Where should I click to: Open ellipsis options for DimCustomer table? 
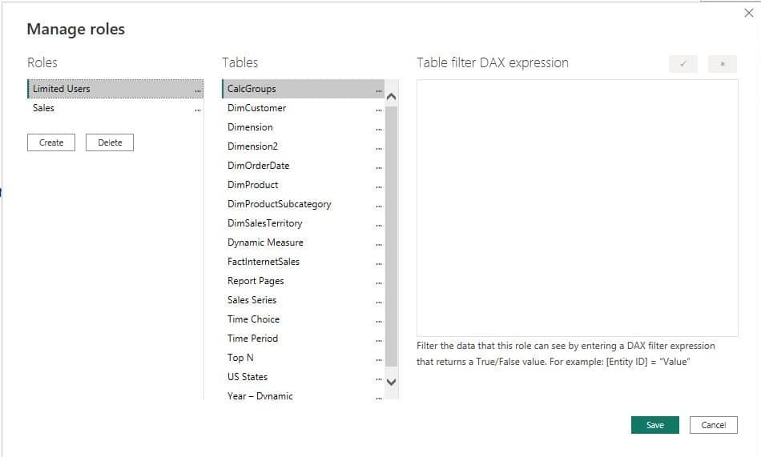pyautogui.click(x=379, y=110)
